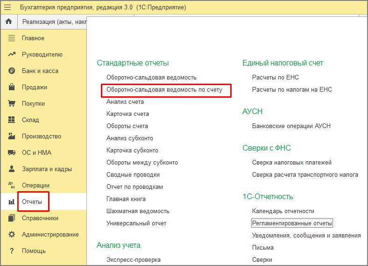Switch to the Реализация (акты, накл...) tab

pos(54,22)
